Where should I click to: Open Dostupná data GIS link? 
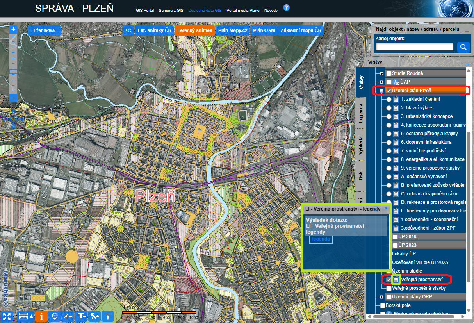(x=205, y=11)
